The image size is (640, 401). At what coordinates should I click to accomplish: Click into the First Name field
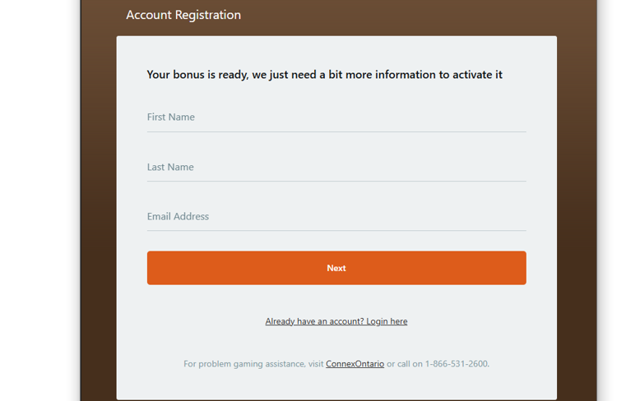[x=336, y=118]
